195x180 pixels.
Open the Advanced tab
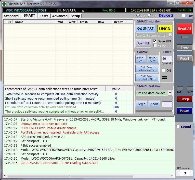pos(60,16)
